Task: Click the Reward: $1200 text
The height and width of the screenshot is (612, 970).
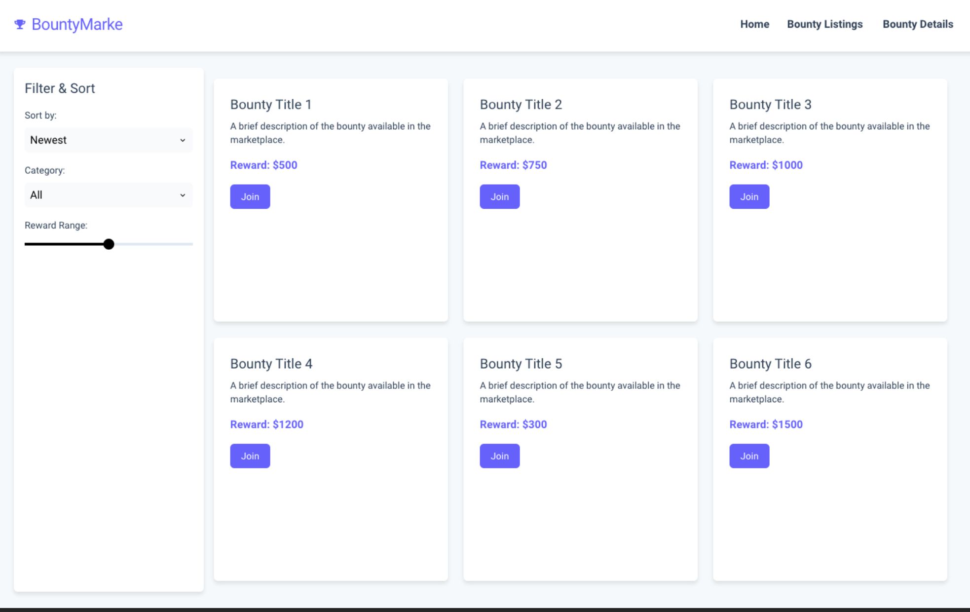Action: pyautogui.click(x=267, y=424)
